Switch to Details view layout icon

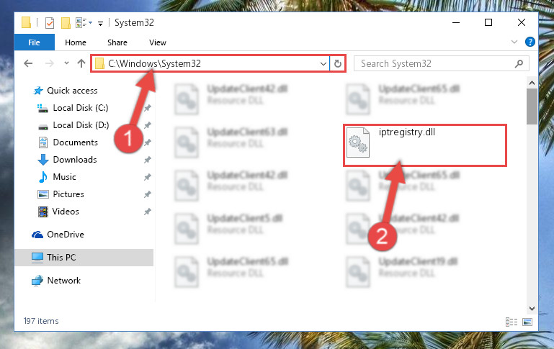click(511, 322)
